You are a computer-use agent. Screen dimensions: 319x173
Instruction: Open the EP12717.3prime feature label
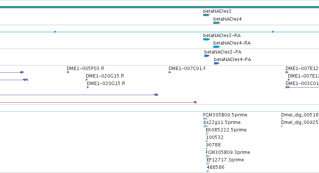[225, 160]
